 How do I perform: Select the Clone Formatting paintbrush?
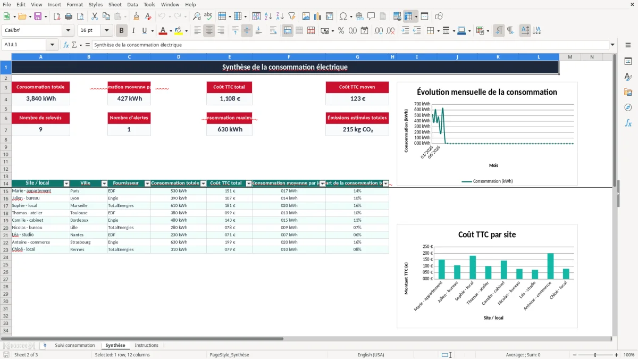pyautogui.click(x=136, y=16)
